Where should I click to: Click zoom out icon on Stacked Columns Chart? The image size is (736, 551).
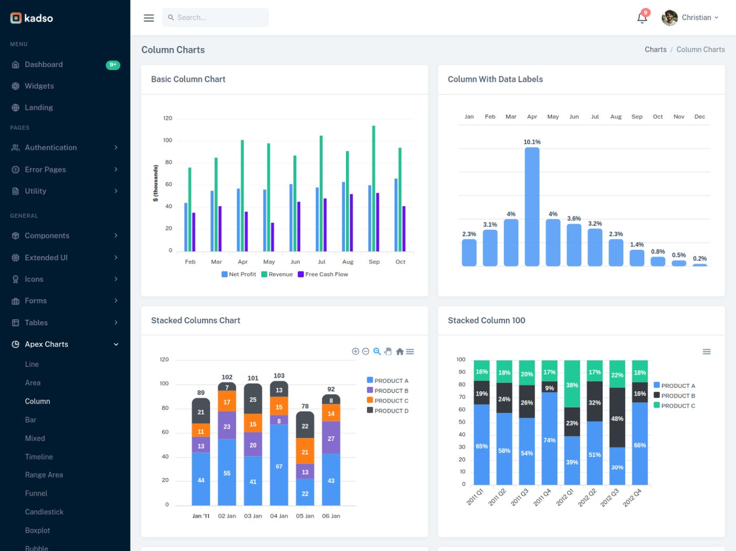366,351
